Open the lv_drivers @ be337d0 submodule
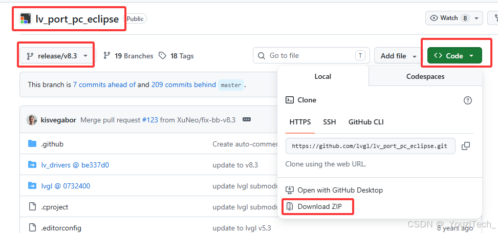 point(75,165)
